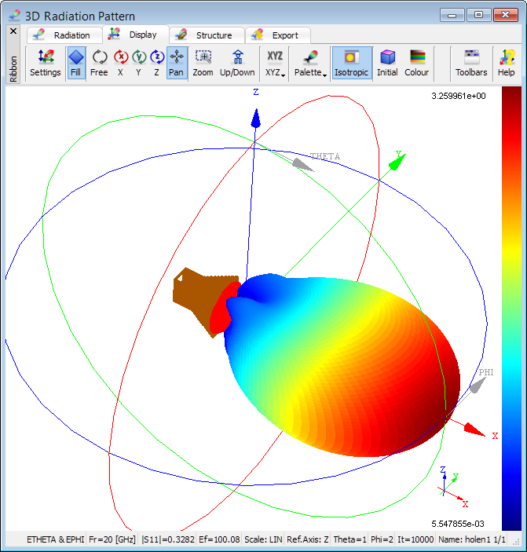Open the Palette dropdown menu

click(309, 63)
